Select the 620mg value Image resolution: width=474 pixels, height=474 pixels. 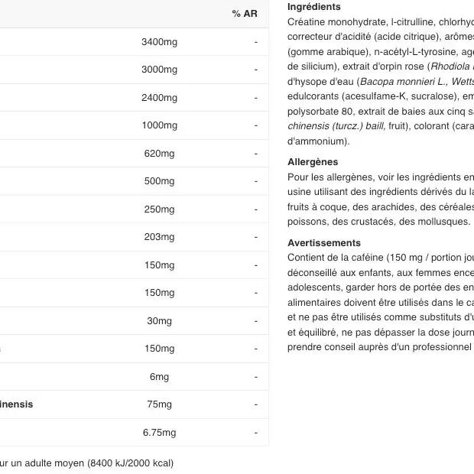pos(159,154)
